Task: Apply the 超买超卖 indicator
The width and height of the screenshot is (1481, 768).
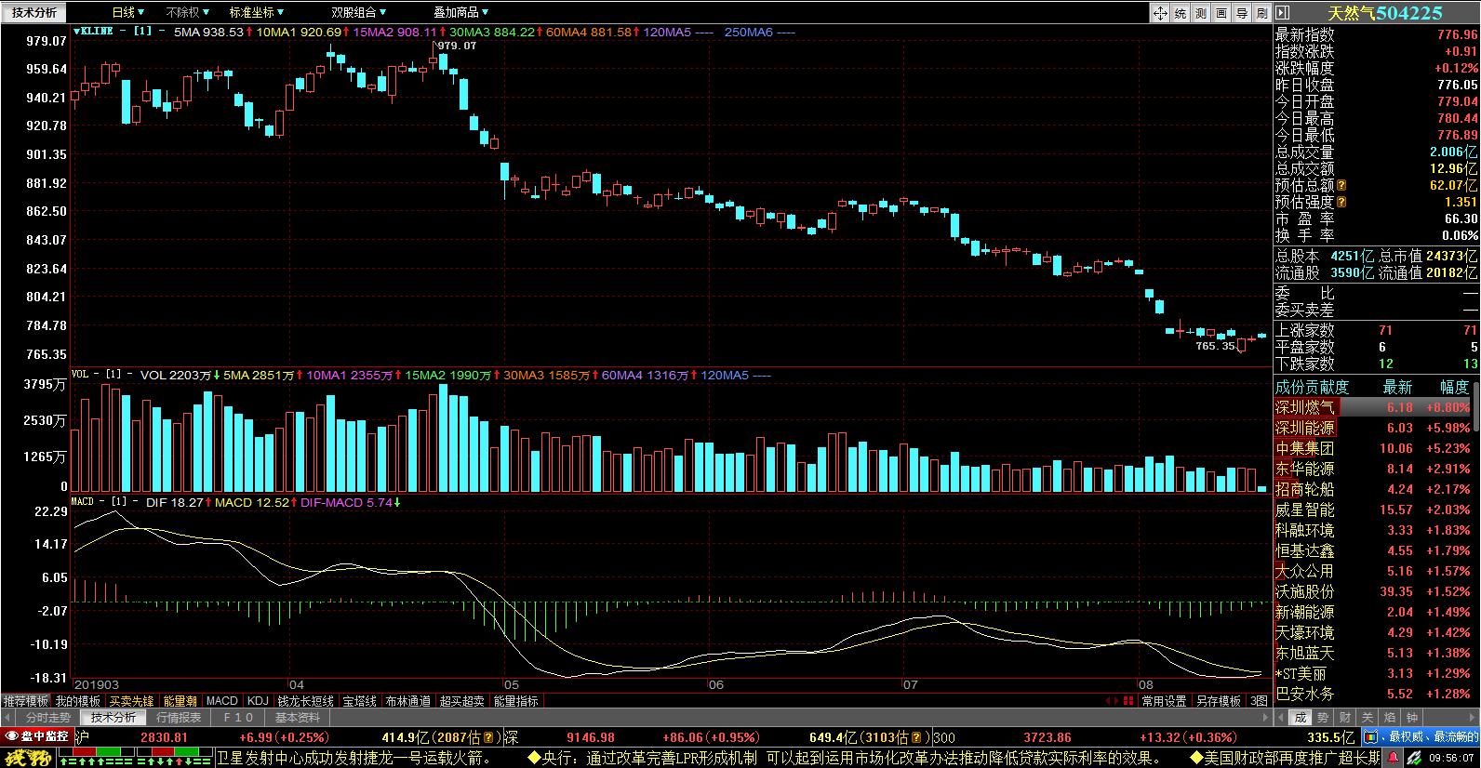Action: [x=461, y=701]
